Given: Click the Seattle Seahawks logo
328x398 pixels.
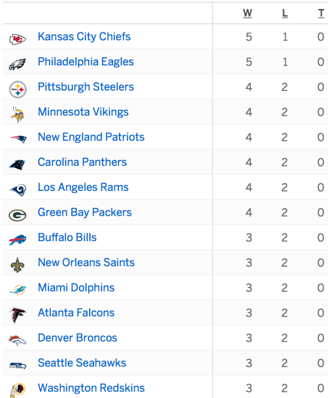Looking at the screenshot, I should point(17,365).
